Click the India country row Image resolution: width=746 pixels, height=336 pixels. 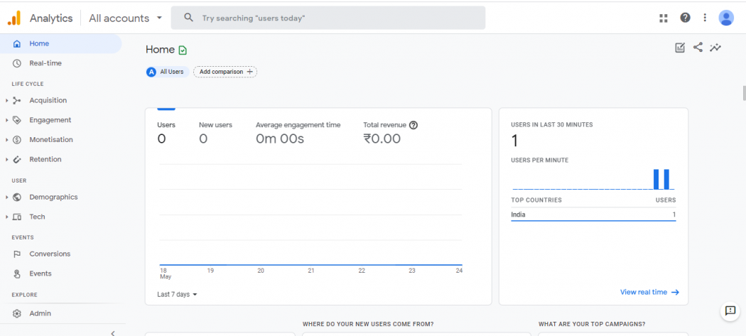coord(593,215)
